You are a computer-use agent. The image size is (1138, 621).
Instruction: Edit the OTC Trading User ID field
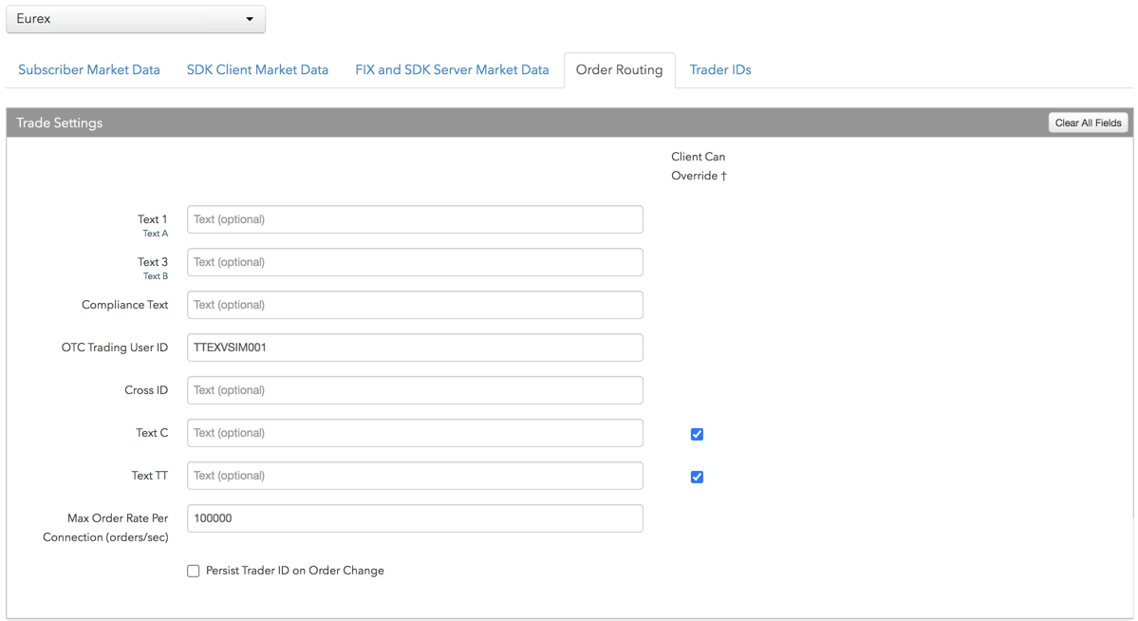[415, 348]
